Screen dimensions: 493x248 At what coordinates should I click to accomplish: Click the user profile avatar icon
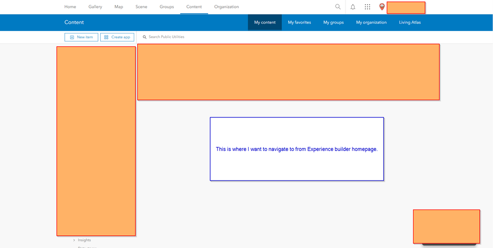pos(381,6)
